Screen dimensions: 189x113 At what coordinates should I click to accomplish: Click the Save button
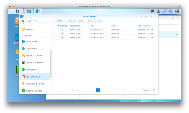pyautogui.click(x=90, y=21)
